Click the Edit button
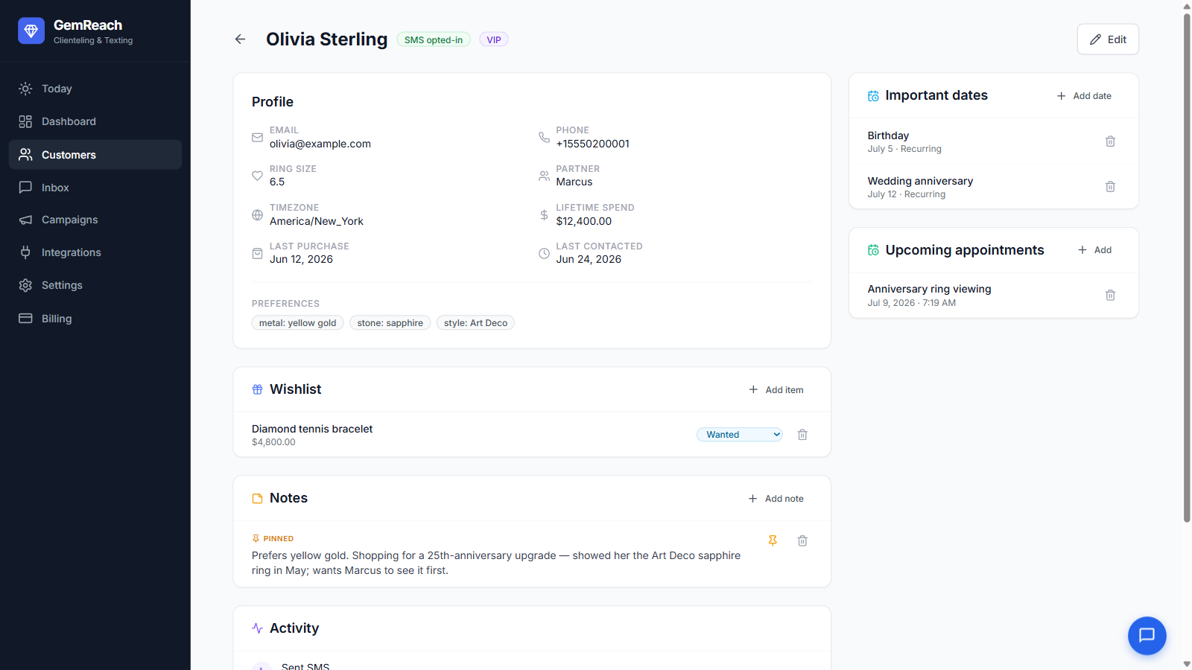The width and height of the screenshot is (1192, 670). 1108,39
